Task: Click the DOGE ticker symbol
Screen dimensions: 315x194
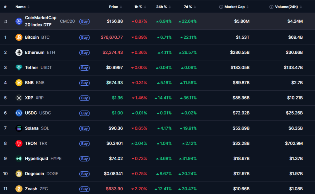Action: pyautogui.click(x=52, y=173)
